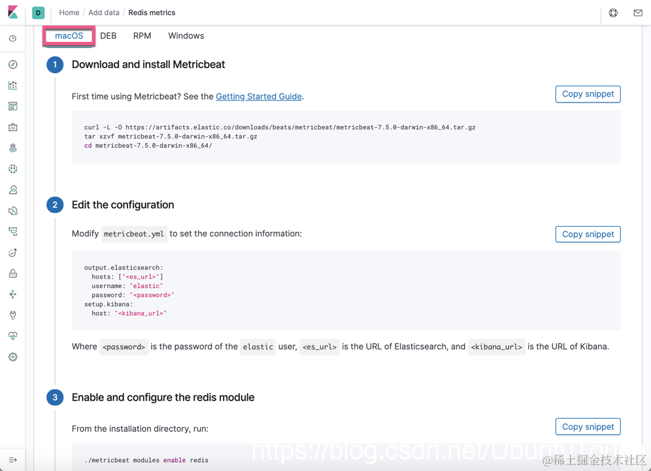Open Stack Monitoring heartbeat icon

coord(13,336)
